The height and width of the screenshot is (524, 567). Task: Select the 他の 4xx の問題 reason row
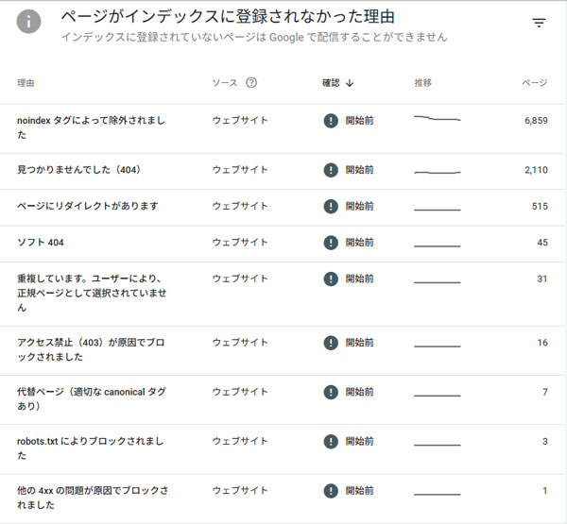pos(93,498)
